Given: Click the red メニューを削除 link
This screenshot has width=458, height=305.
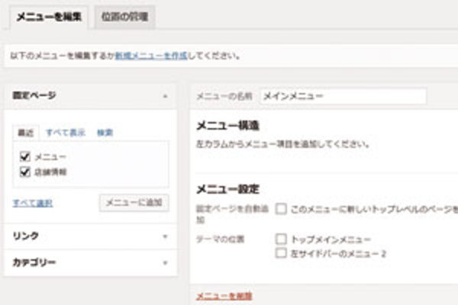Looking at the screenshot, I should [x=224, y=297].
